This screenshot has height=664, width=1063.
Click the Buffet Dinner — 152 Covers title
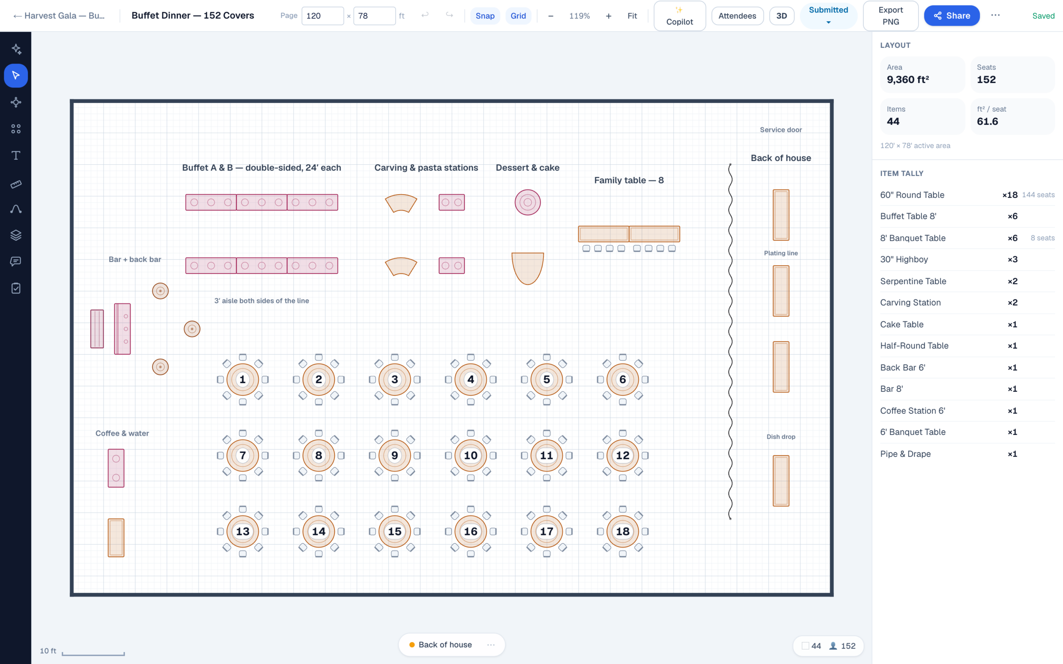click(193, 15)
